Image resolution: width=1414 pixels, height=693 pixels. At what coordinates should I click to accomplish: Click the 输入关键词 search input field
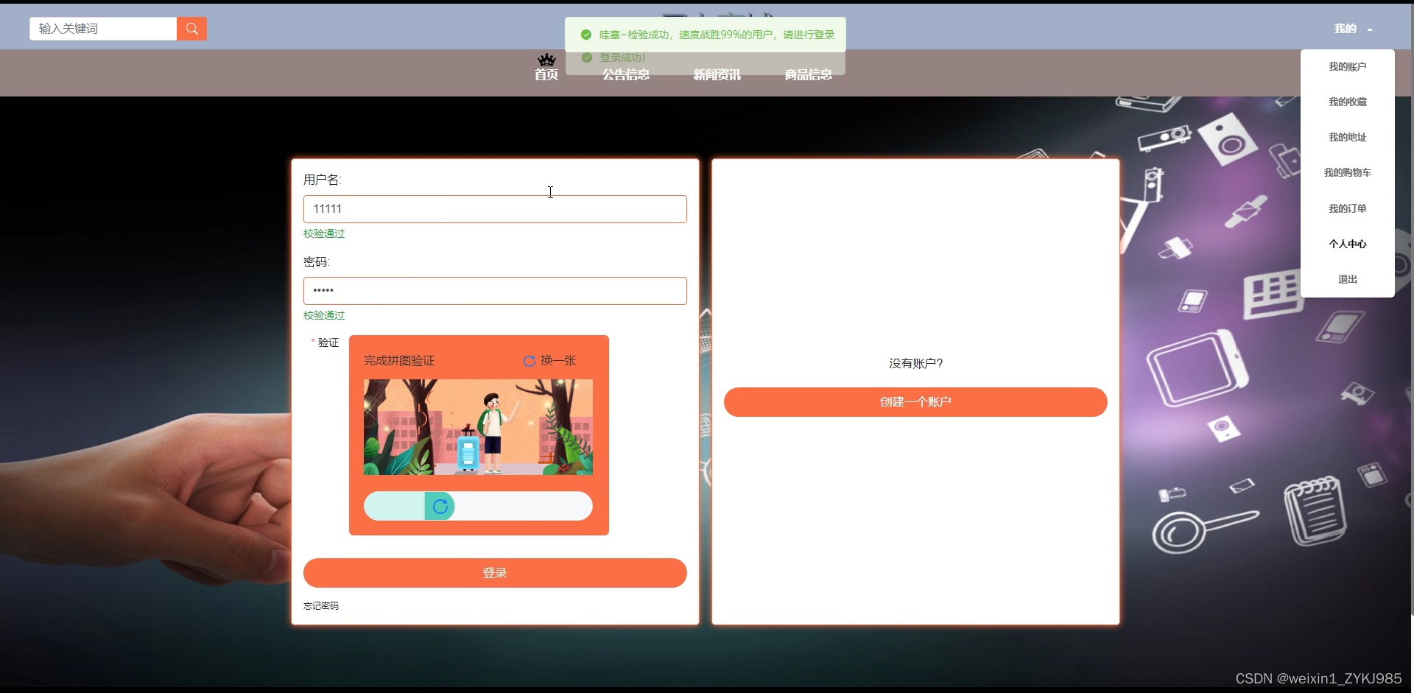point(103,29)
